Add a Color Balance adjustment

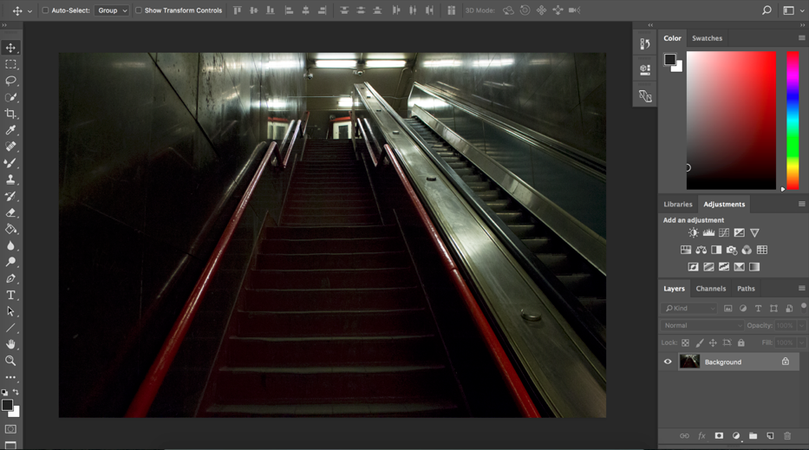[x=701, y=250]
